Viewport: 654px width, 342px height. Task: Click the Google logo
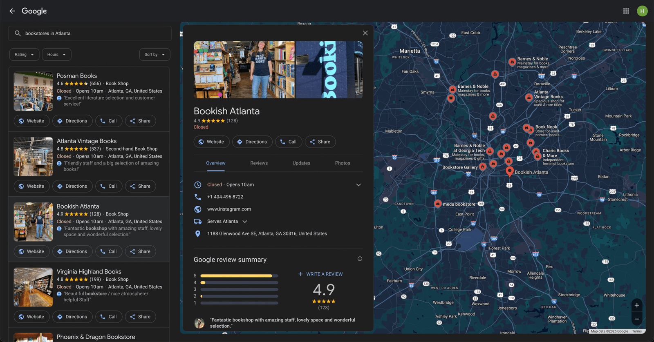[34, 11]
